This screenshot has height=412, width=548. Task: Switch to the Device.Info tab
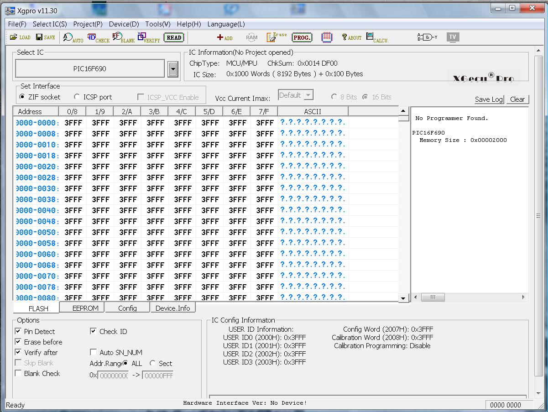pyautogui.click(x=173, y=308)
